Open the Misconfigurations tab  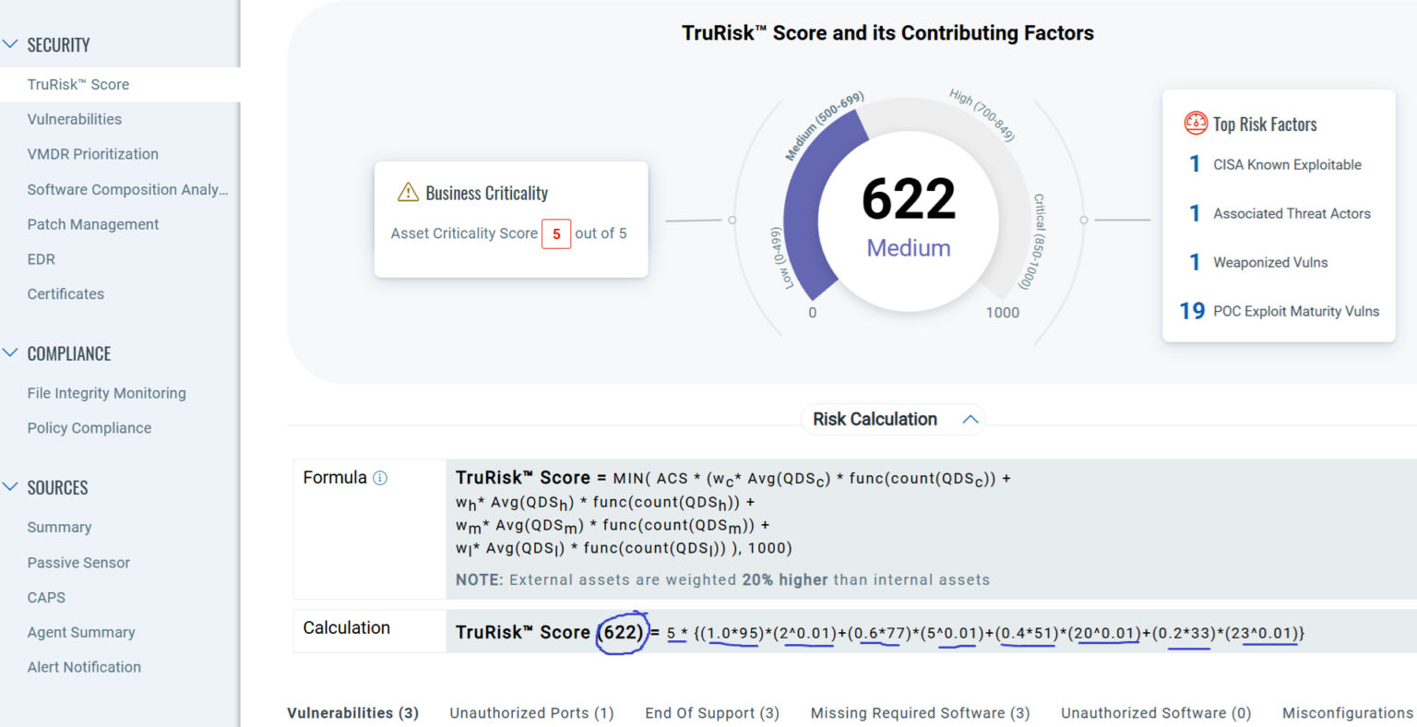coord(1347,712)
